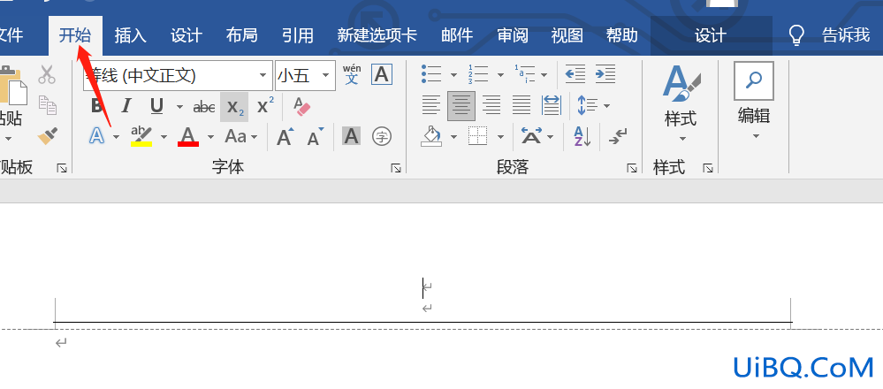Click the multilevel list icon
This screenshot has height=389, width=883.
point(524,73)
